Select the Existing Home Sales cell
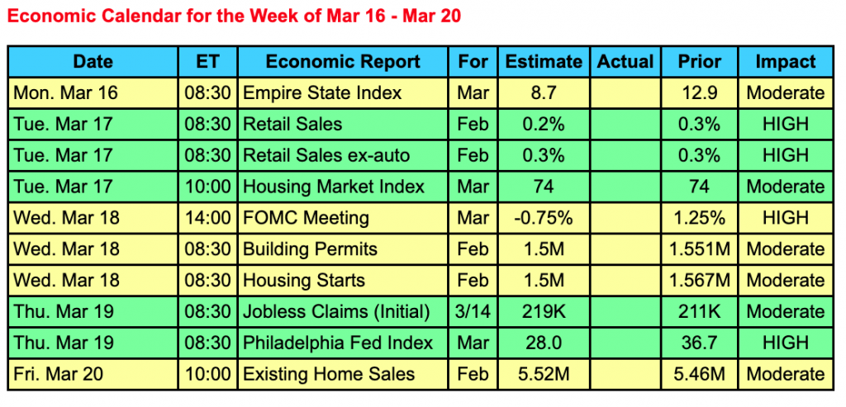Viewport: 846px width, 407px height. click(x=329, y=374)
